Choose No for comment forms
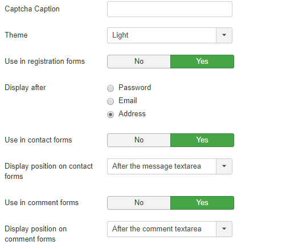The width and height of the screenshot is (282, 249). click(x=139, y=203)
